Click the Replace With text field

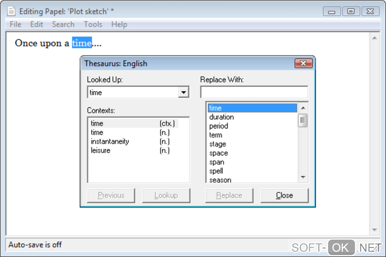point(254,93)
